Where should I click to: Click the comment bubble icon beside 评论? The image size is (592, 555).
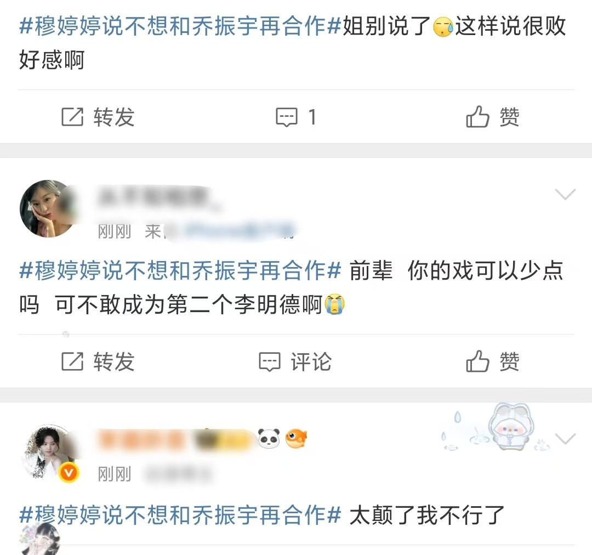tap(270, 361)
